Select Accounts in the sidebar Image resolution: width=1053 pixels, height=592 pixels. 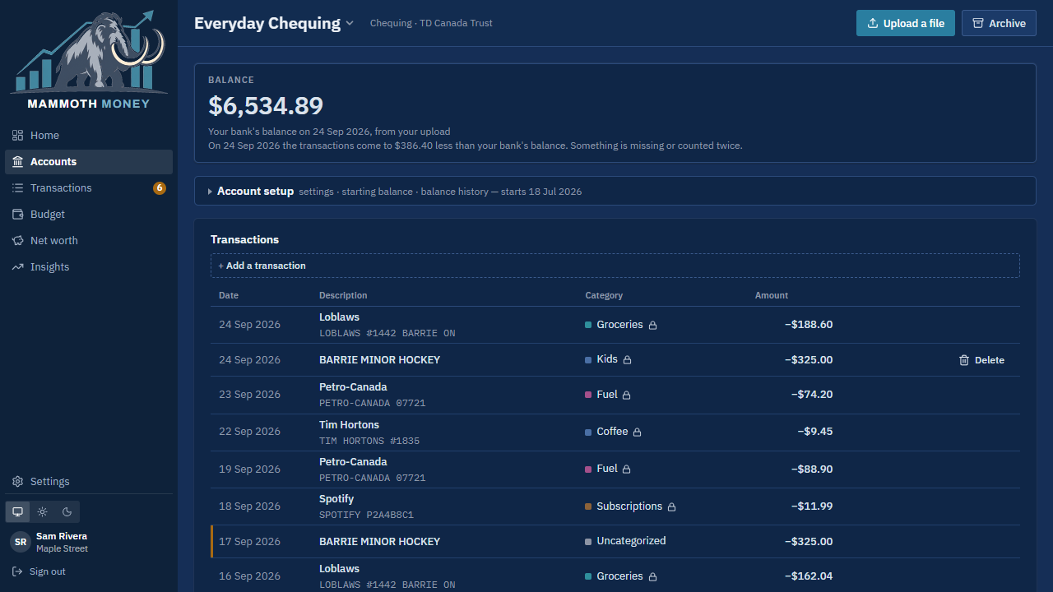(x=89, y=162)
